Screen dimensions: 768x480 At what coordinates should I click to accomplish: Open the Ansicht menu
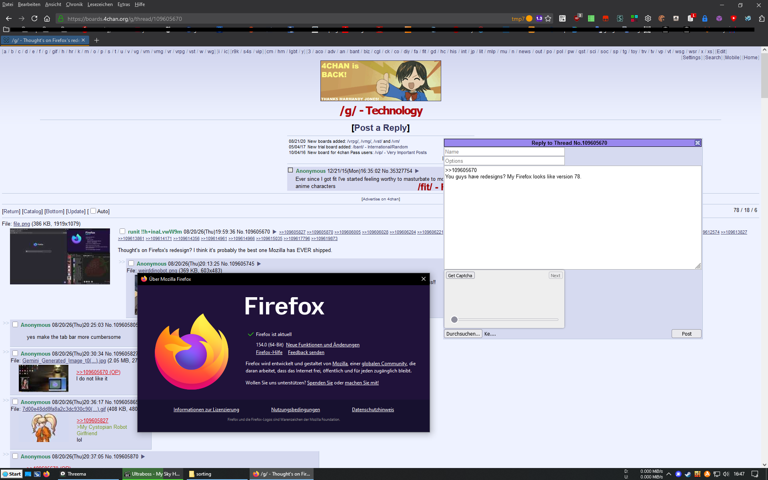coord(53,4)
